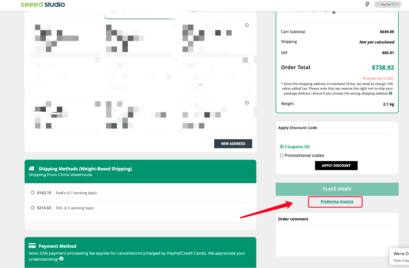Choose the Promotional codes option
The width and height of the screenshot is (409, 268).
(x=282, y=155)
